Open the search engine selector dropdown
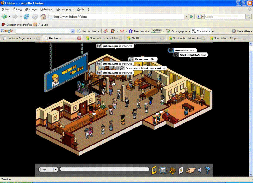This screenshot has width=253, height=183. pos(201,17)
